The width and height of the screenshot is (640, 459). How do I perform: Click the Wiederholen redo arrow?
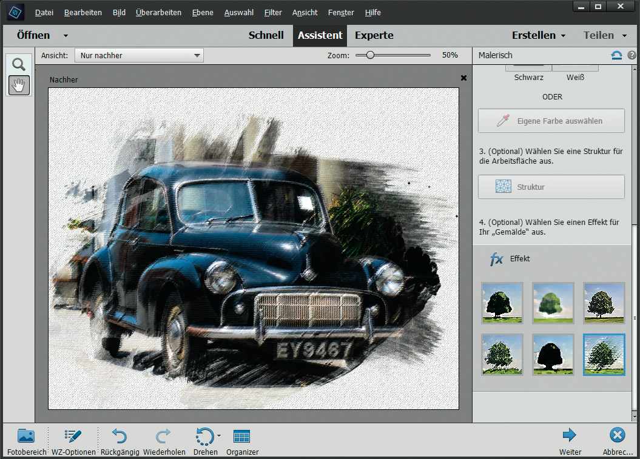point(164,436)
